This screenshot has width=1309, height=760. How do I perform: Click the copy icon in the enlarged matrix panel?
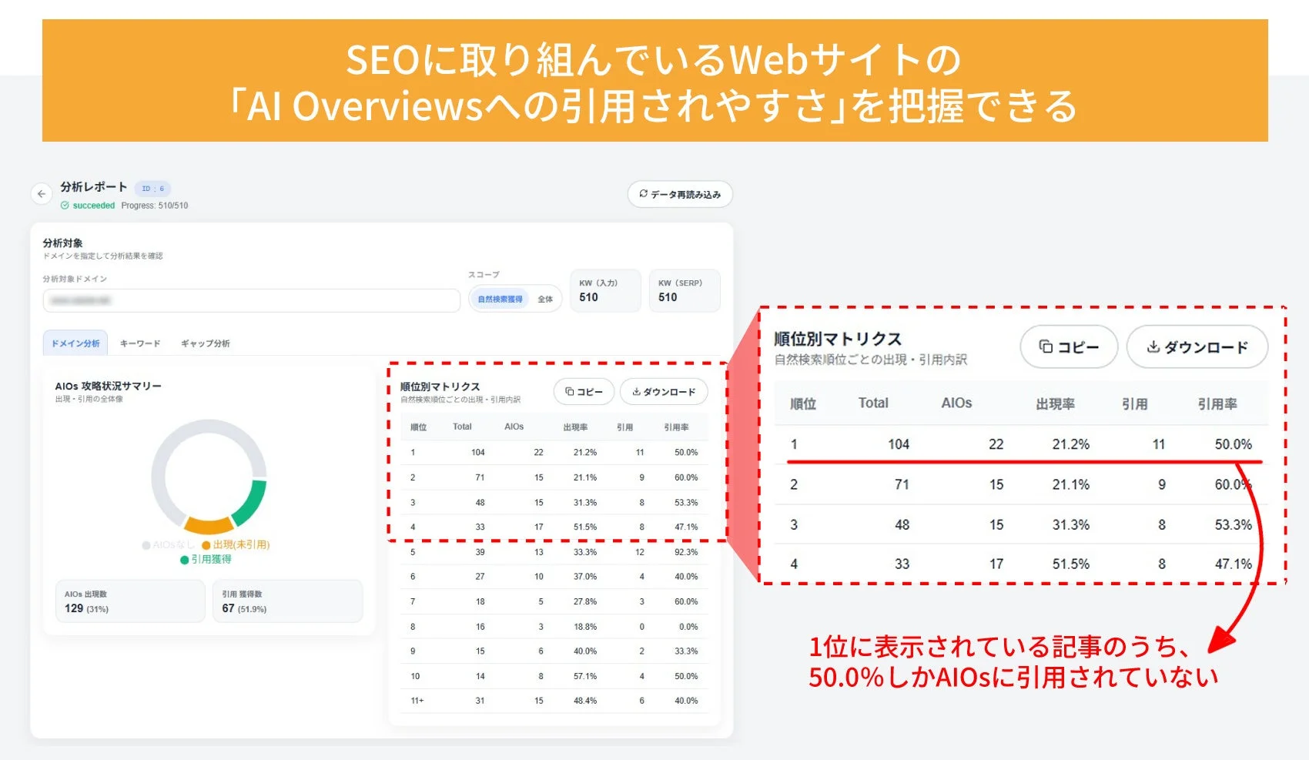[1045, 347]
